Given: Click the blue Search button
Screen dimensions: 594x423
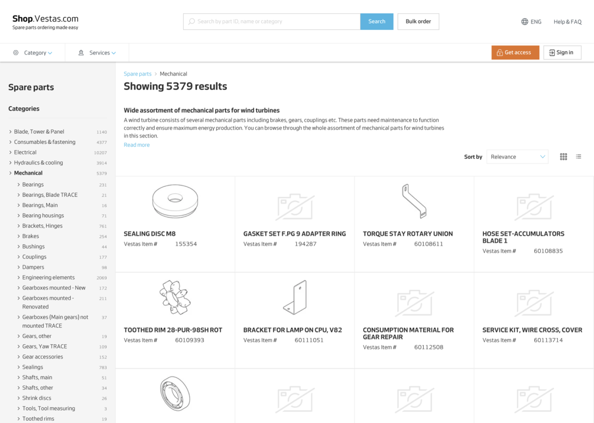Looking at the screenshot, I should pos(377,21).
